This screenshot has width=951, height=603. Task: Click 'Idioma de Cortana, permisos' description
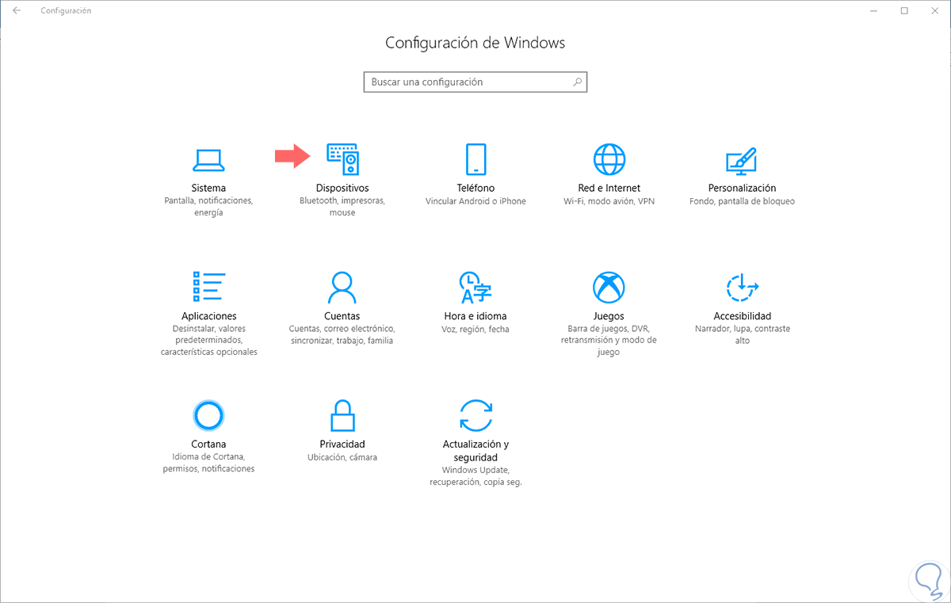[x=208, y=463]
